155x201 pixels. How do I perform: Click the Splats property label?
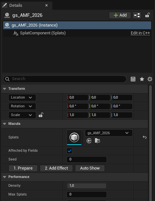coord(14,137)
